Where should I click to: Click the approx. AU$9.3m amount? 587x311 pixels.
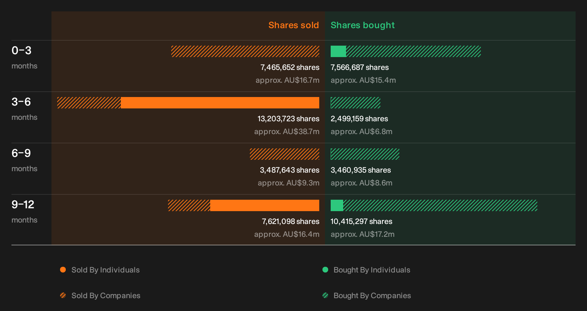click(288, 183)
